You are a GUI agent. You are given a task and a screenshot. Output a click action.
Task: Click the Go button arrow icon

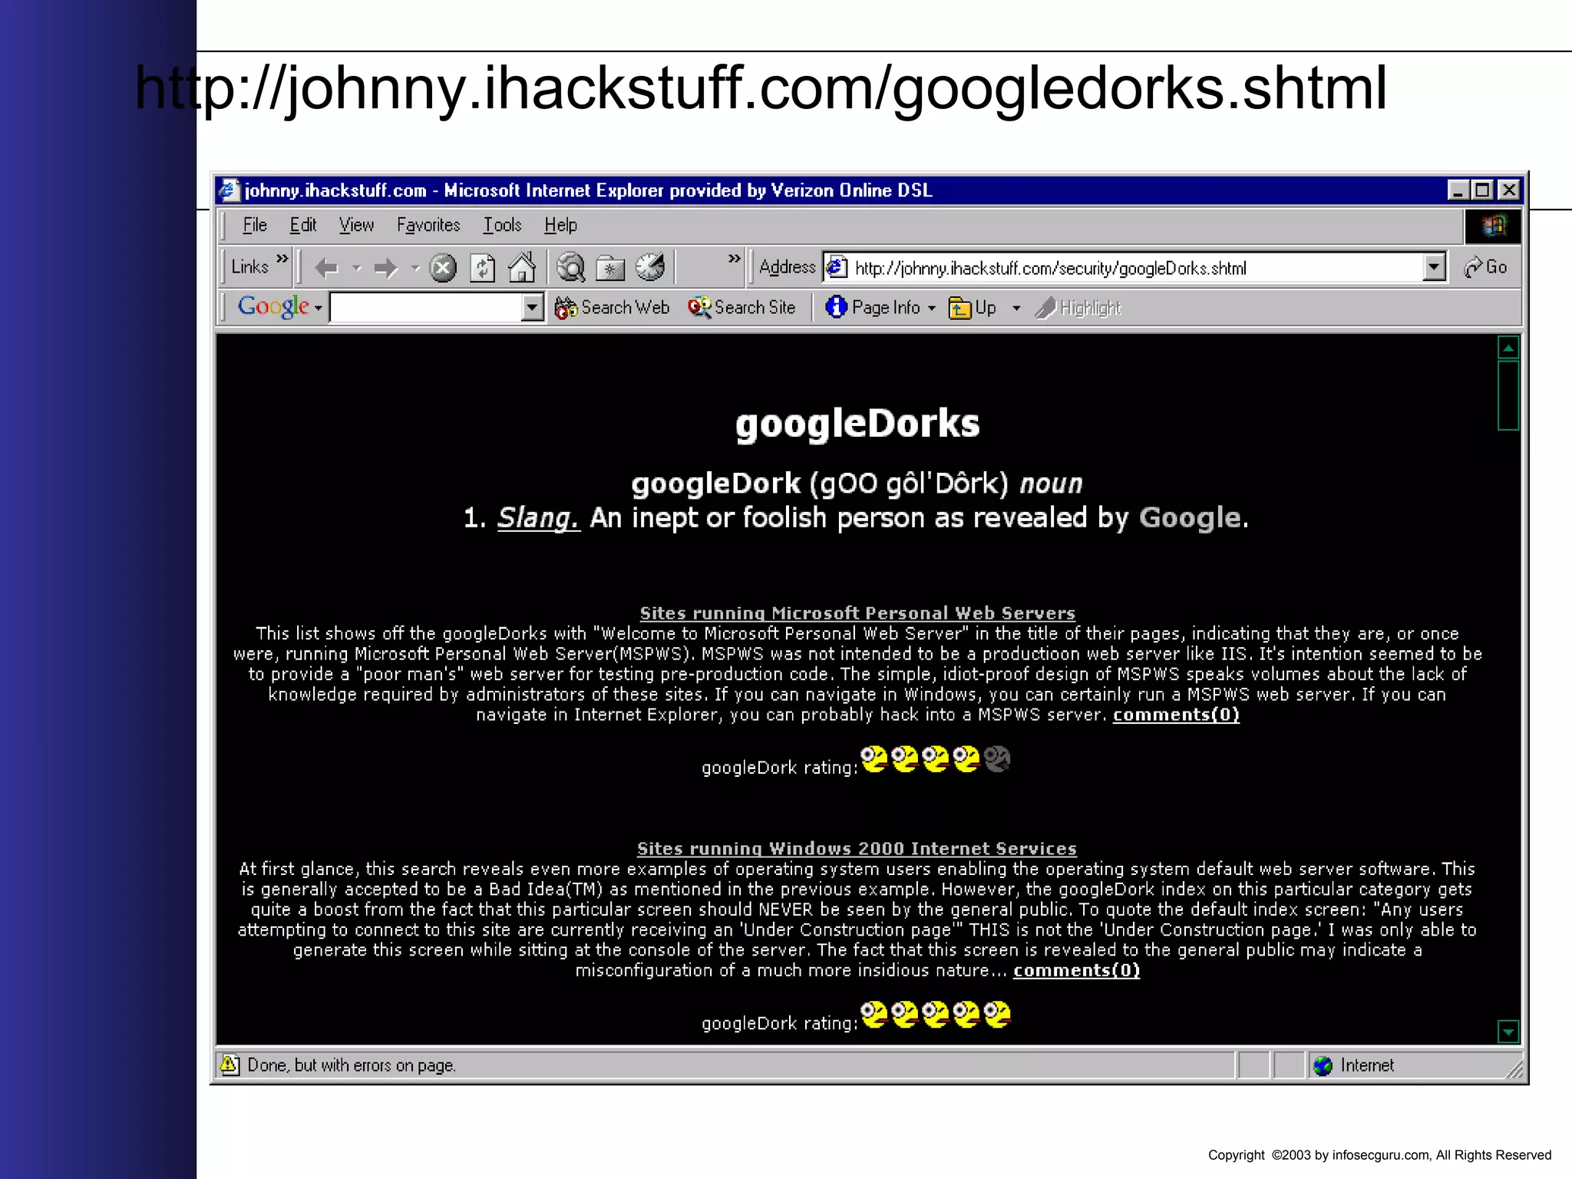click(x=1473, y=267)
